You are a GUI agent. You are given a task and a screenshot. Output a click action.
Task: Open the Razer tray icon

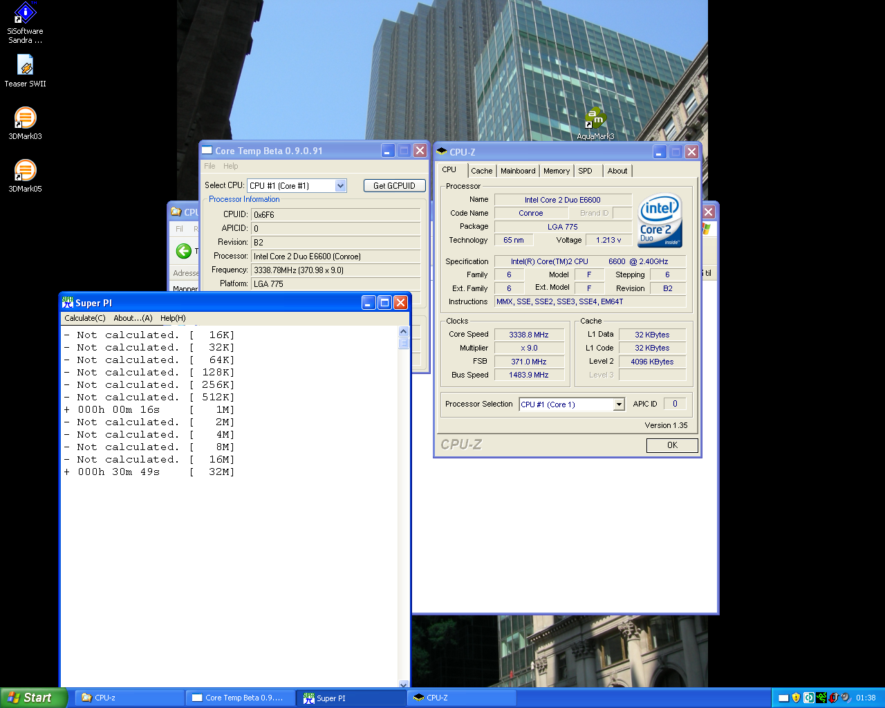(x=821, y=698)
